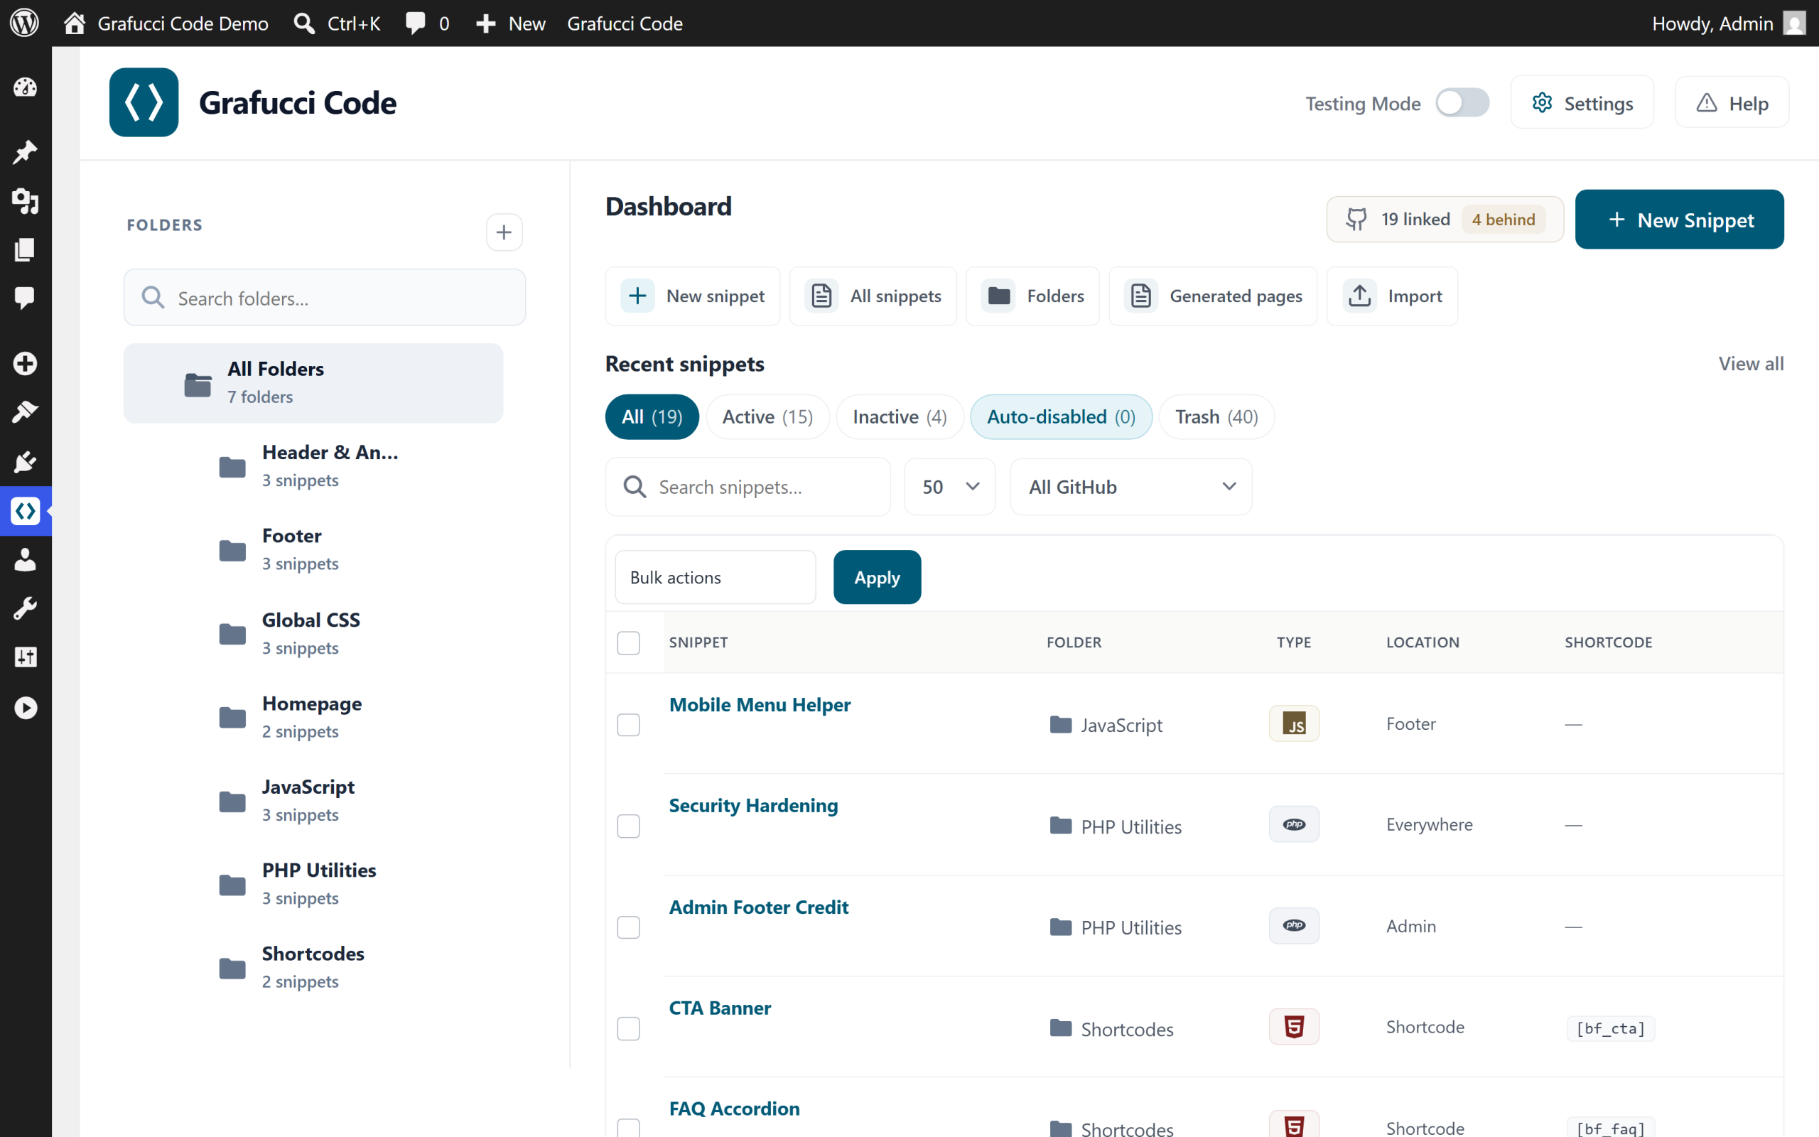Viewport: 1819px width, 1137px height.
Task: Open the Dashboard icon in admin sidebar
Action: pyautogui.click(x=26, y=88)
